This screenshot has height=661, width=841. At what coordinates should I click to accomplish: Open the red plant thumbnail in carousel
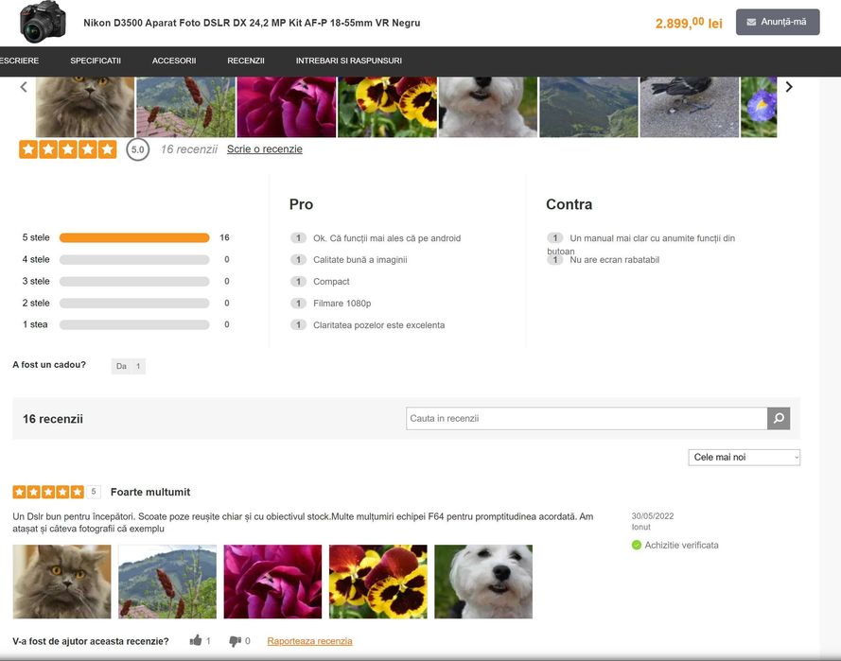(x=185, y=107)
